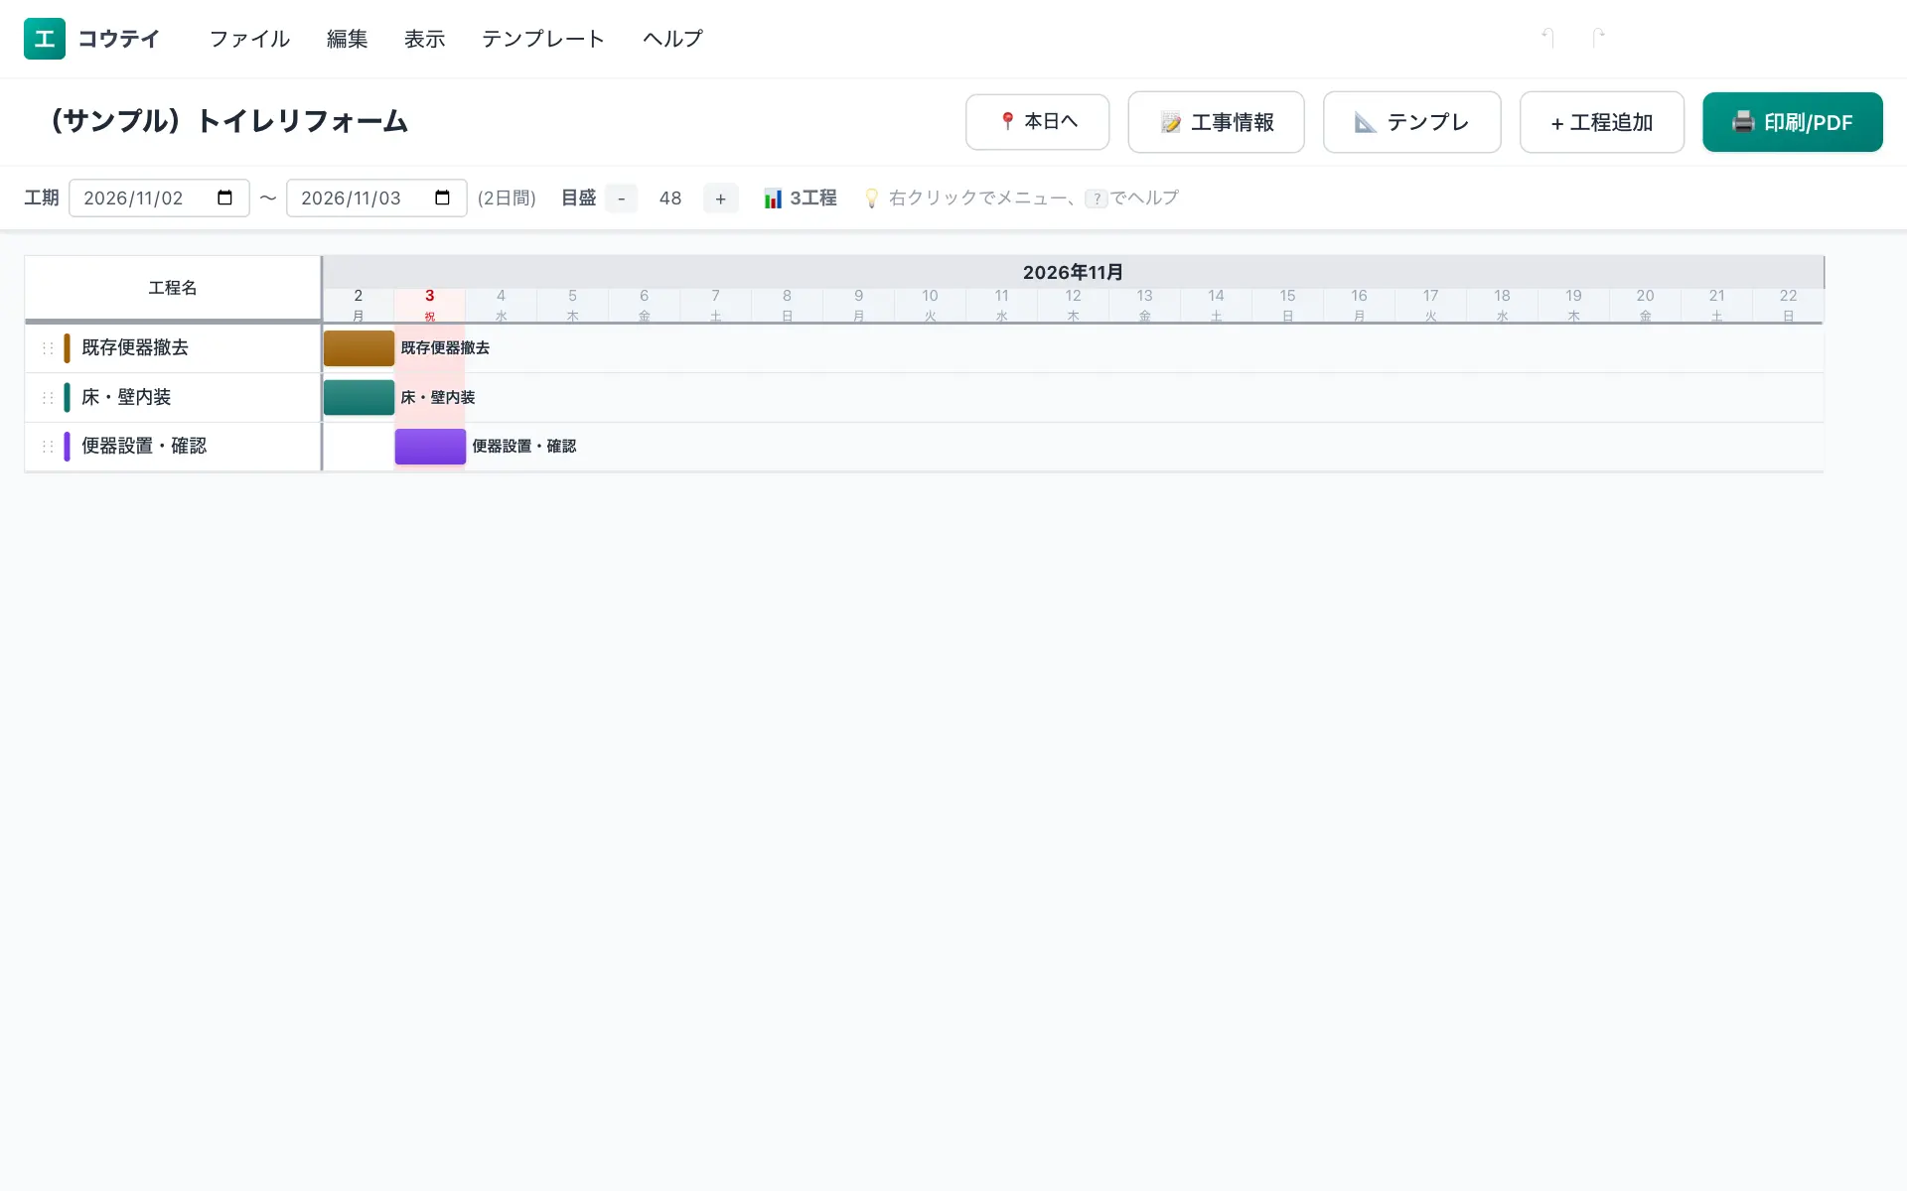1907x1191 pixels.
Task: Open the ファイル menu
Action: pyautogui.click(x=249, y=39)
